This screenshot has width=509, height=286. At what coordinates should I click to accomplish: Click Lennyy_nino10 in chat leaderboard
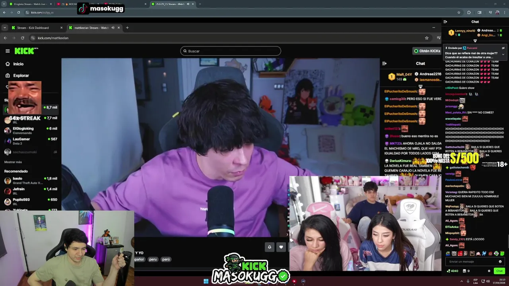pyautogui.click(x=465, y=31)
